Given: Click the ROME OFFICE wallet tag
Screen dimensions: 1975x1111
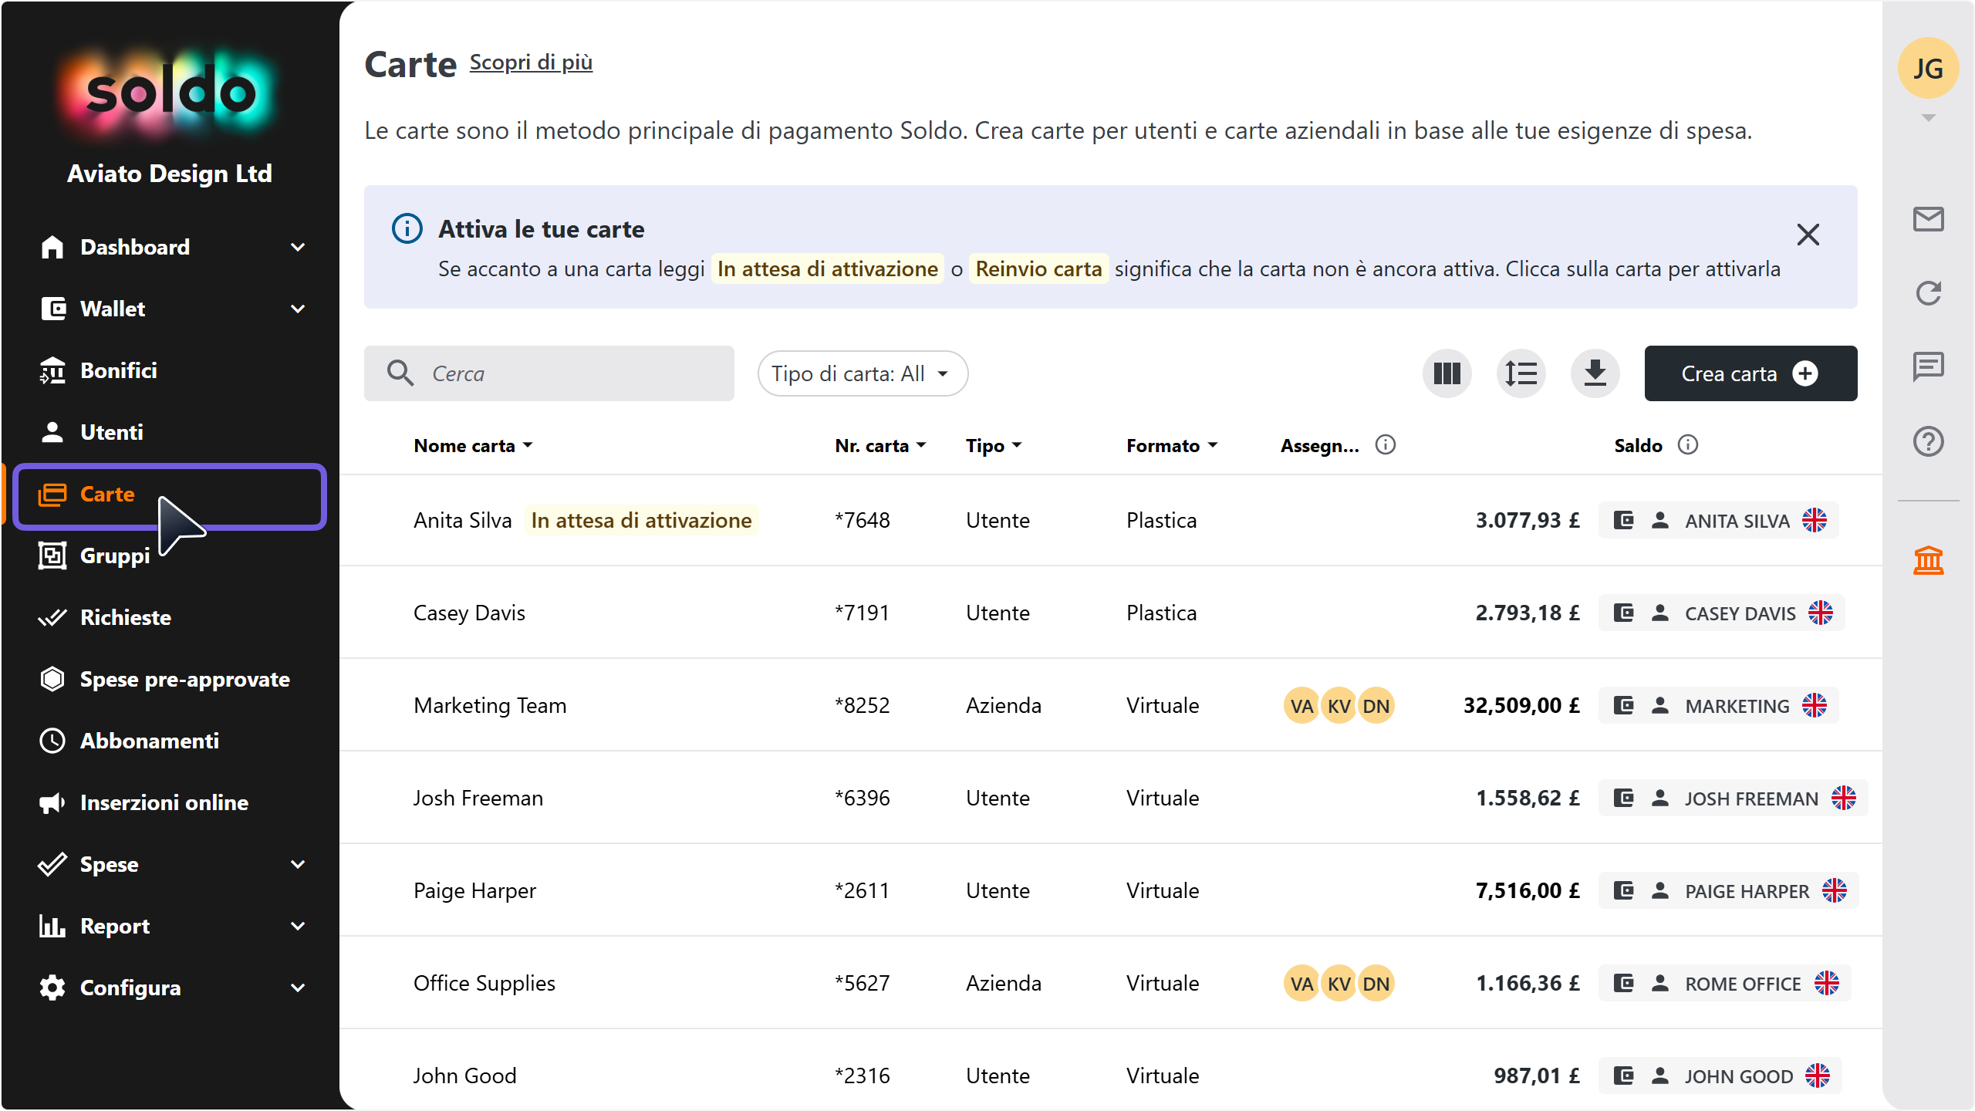Looking at the screenshot, I should coord(1725,983).
